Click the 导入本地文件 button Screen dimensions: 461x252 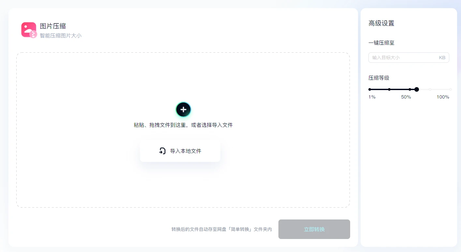[x=180, y=151]
